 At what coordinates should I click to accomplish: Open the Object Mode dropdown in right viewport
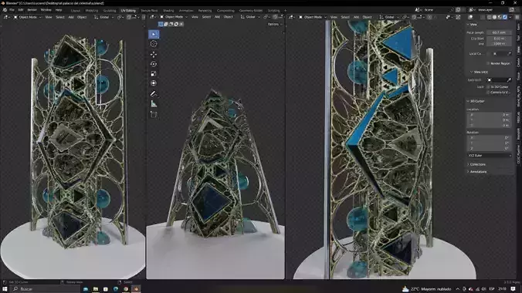click(313, 17)
